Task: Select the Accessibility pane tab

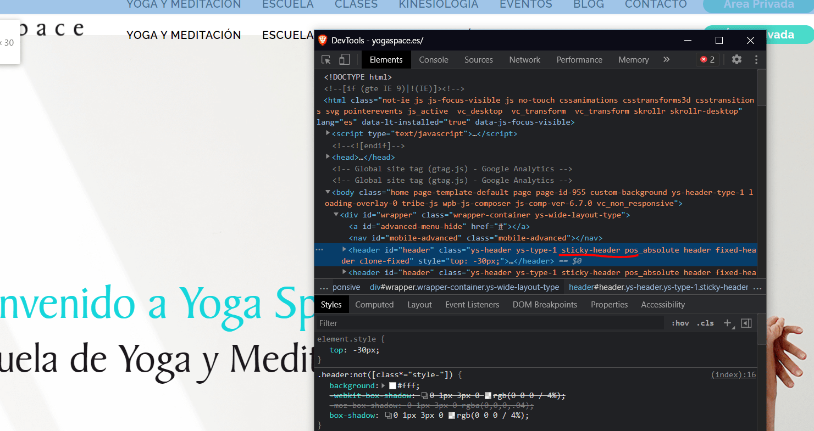Action: (663, 305)
